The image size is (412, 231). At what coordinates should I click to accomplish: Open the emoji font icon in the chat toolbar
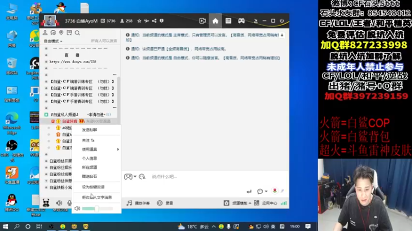click(142, 177)
